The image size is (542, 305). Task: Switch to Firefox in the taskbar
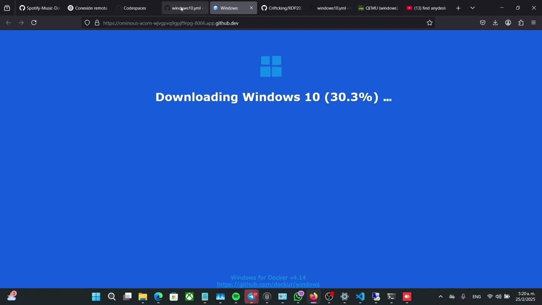coord(313,297)
